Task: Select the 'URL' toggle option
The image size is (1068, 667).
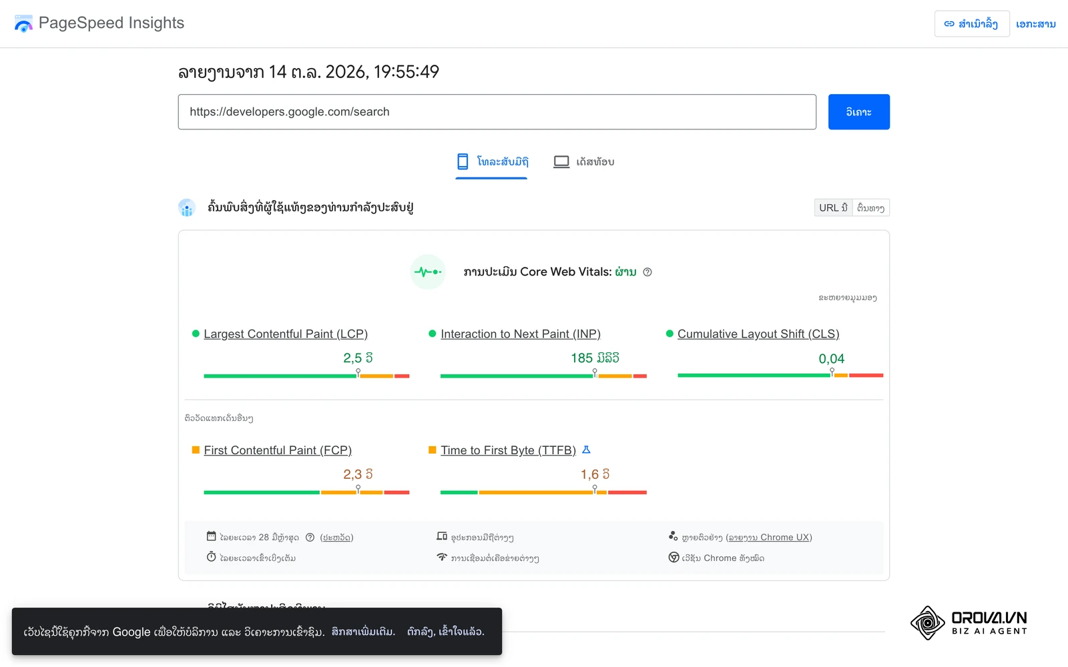Action: [x=833, y=207]
